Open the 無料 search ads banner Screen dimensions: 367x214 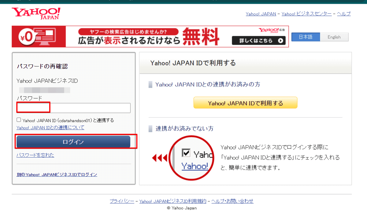[150, 36]
